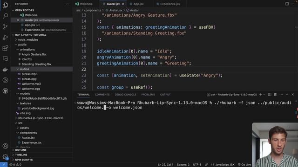This screenshot has width=298, height=167.
Task: Split the editor to the right
Action: [x=287, y=4]
